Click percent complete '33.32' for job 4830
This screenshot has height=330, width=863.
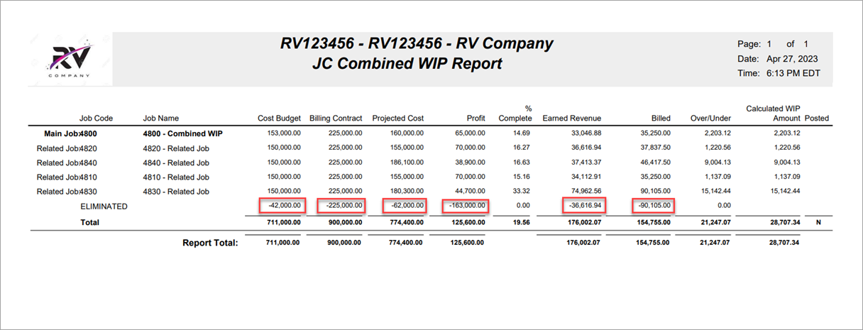click(522, 192)
